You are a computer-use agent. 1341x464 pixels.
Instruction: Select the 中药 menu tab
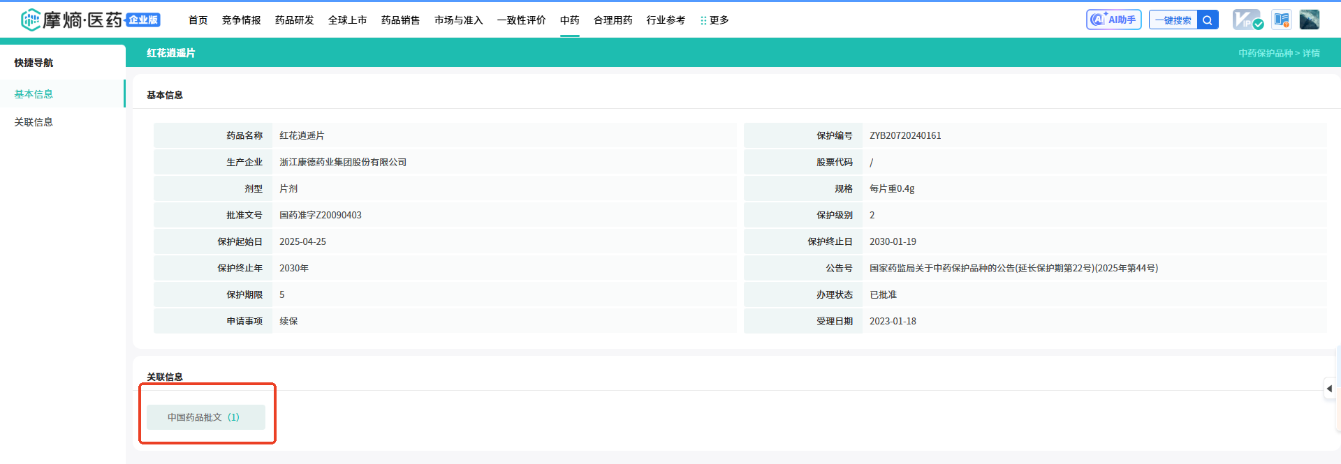click(570, 20)
